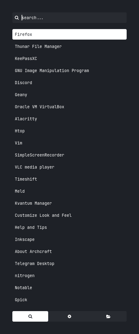Select the Gpick entry
Viewport: 139px width, 334px height.
pyautogui.click(x=69, y=300)
